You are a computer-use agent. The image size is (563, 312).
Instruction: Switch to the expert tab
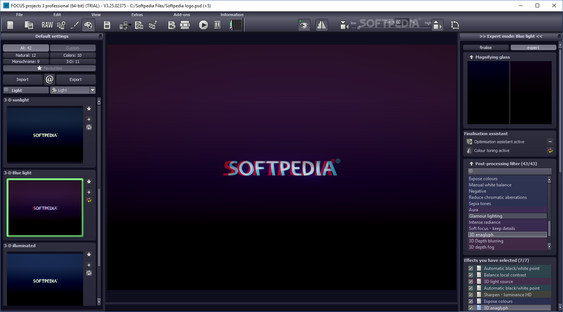(533, 48)
